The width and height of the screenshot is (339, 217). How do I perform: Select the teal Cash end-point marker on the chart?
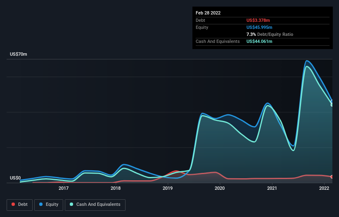tap(332, 105)
